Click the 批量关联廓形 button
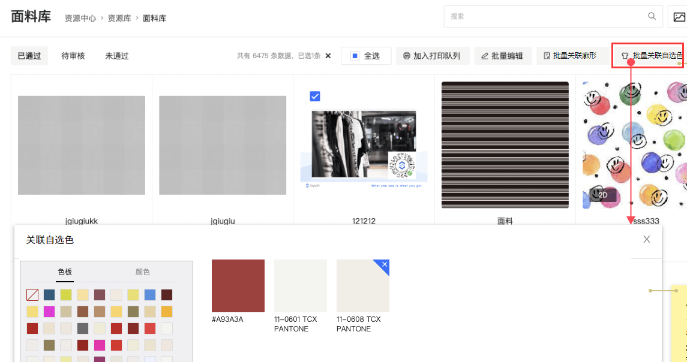This screenshot has height=362, width=687. click(569, 56)
